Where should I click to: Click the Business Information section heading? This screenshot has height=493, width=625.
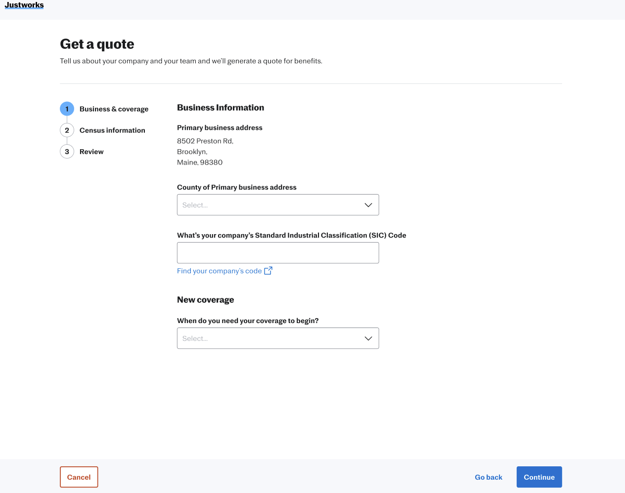pyautogui.click(x=221, y=108)
